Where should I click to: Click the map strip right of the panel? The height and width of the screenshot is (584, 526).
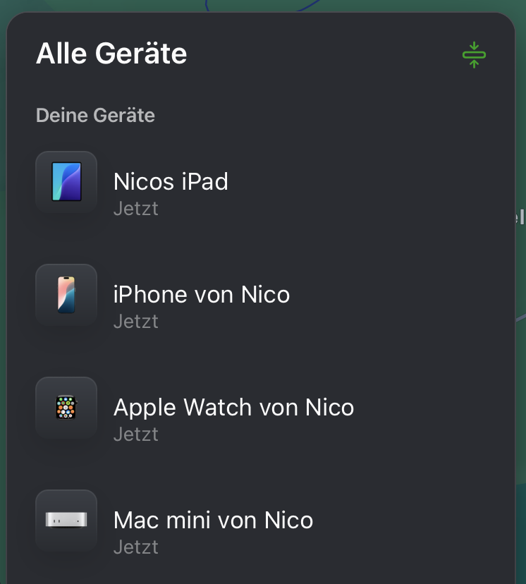click(521, 353)
